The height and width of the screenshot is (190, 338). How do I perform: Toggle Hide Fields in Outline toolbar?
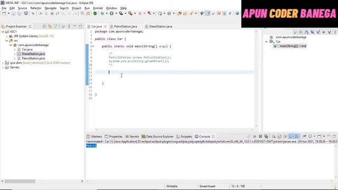point(312,32)
